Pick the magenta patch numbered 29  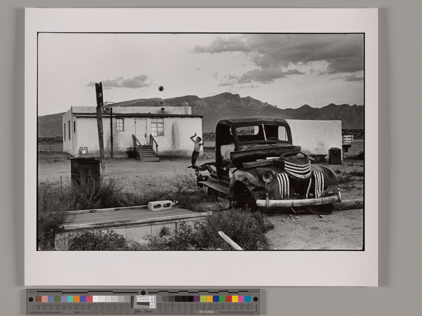[x=241, y=299]
